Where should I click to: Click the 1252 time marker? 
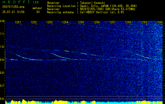coord(34,22)
